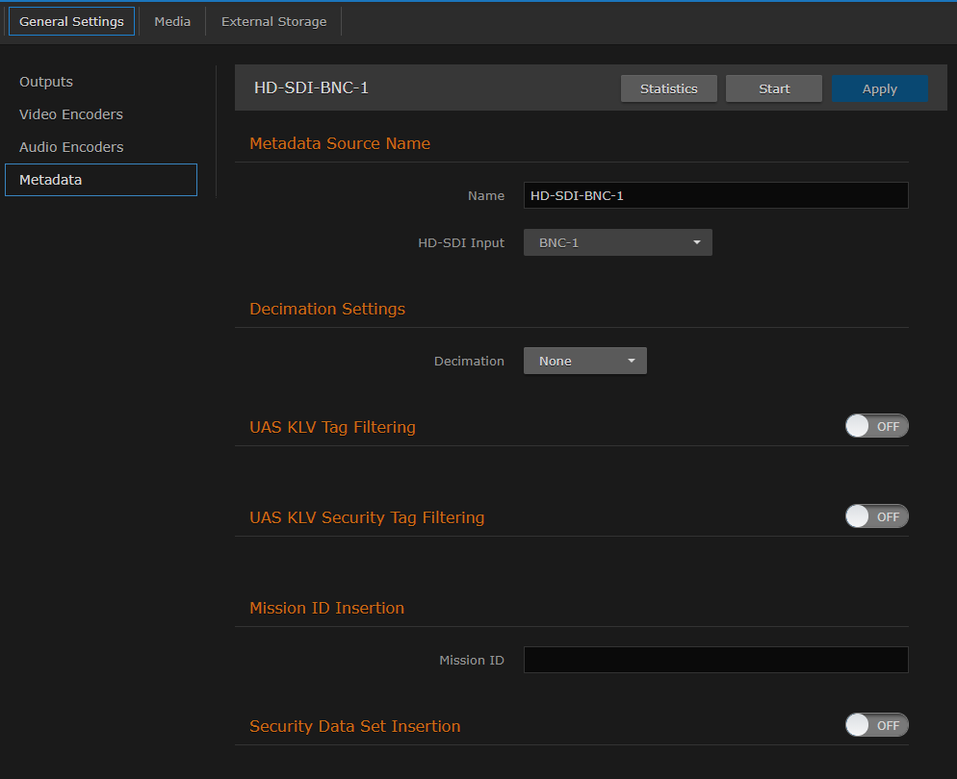Switch to the Media tab
This screenshot has width=957, height=779.
click(172, 20)
